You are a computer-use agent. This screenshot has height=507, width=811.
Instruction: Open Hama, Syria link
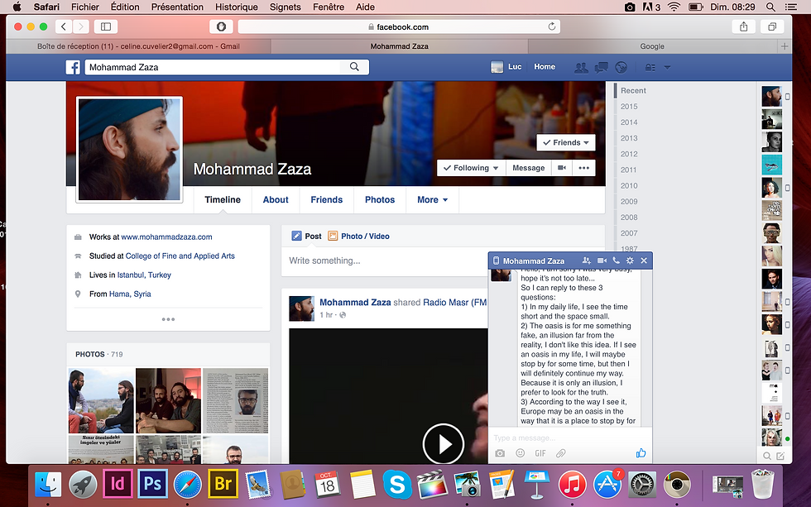click(x=130, y=294)
